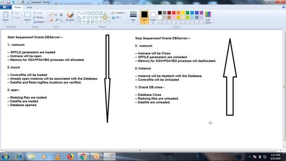286x161 pixels.
Task: Switch to the Home tab
Action: coord(18,7)
